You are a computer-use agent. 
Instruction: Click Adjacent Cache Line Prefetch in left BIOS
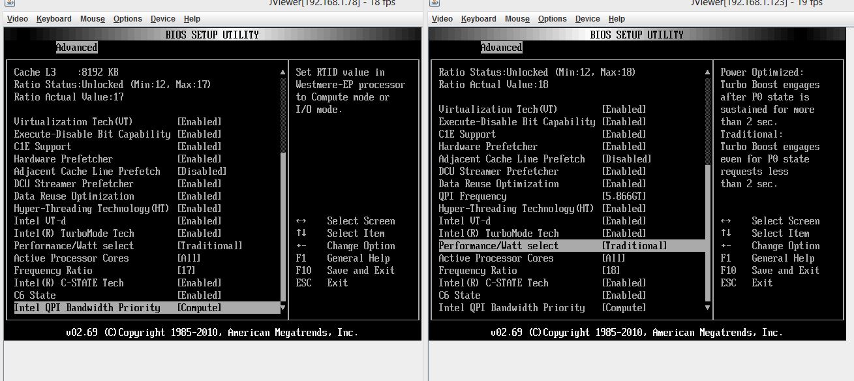(87, 172)
